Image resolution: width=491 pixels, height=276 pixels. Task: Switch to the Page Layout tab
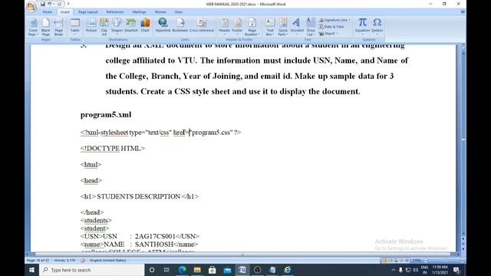(88, 12)
